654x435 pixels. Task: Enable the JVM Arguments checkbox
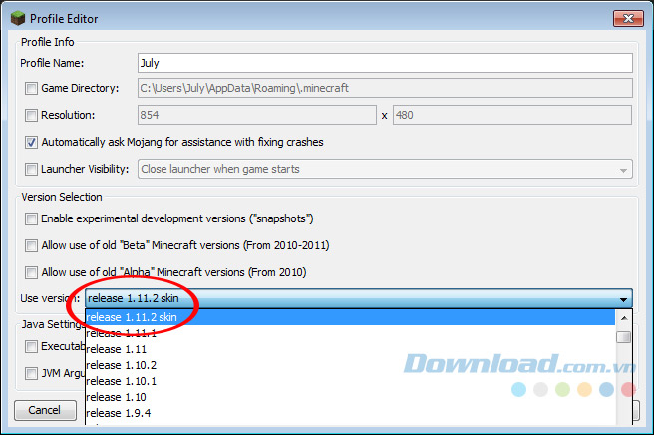tap(31, 373)
